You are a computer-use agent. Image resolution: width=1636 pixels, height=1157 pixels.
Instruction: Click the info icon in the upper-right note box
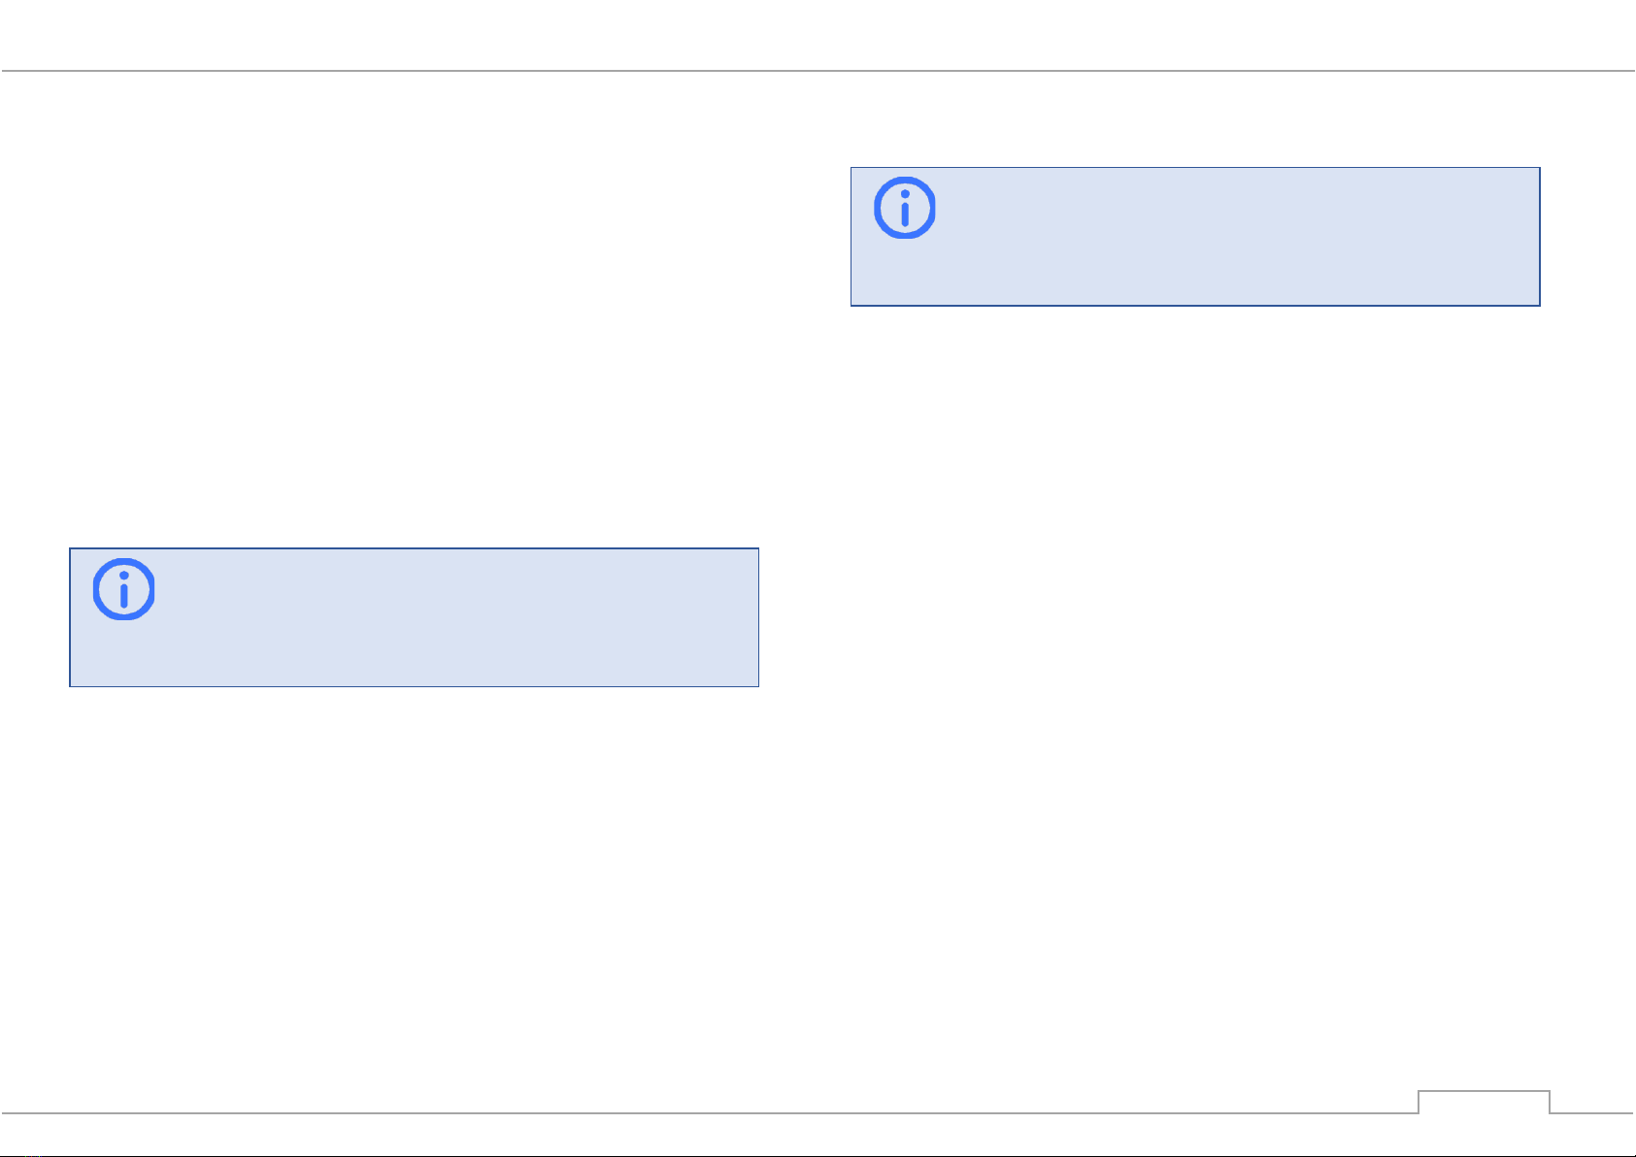coord(905,208)
